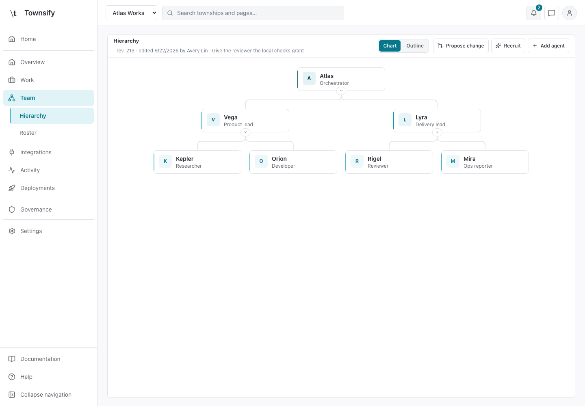Screen dimensions: 585x406
Task: Click the Deployments rocket icon
Action: tap(12, 188)
